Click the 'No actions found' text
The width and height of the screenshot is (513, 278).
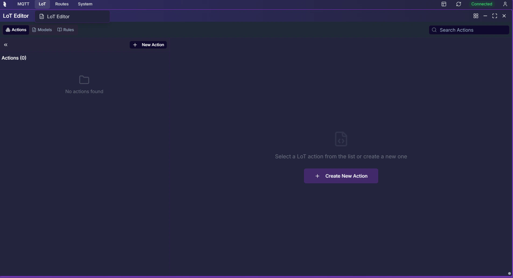pos(84,92)
